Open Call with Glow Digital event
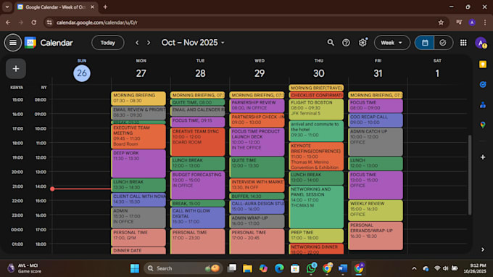This screenshot has height=277, width=493. click(x=197, y=218)
